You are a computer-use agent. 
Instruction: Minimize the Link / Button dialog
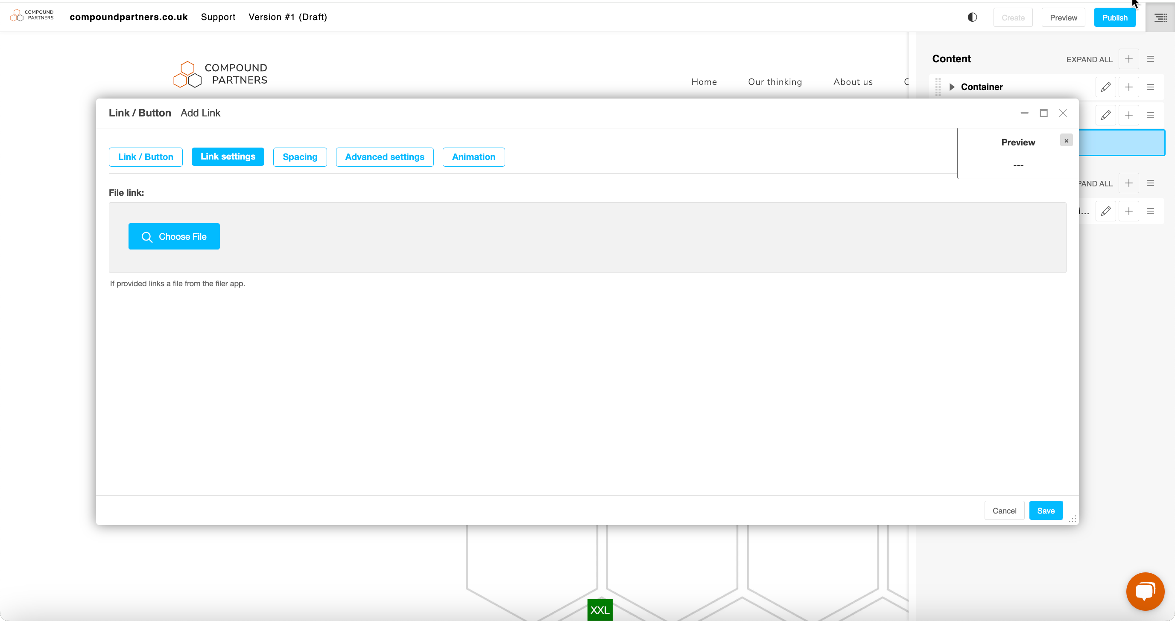coord(1024,113)
